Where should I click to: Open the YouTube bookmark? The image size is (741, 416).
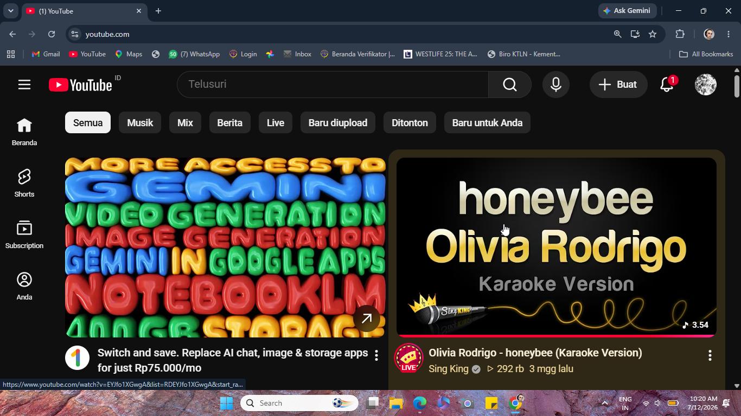coord(87,54)
